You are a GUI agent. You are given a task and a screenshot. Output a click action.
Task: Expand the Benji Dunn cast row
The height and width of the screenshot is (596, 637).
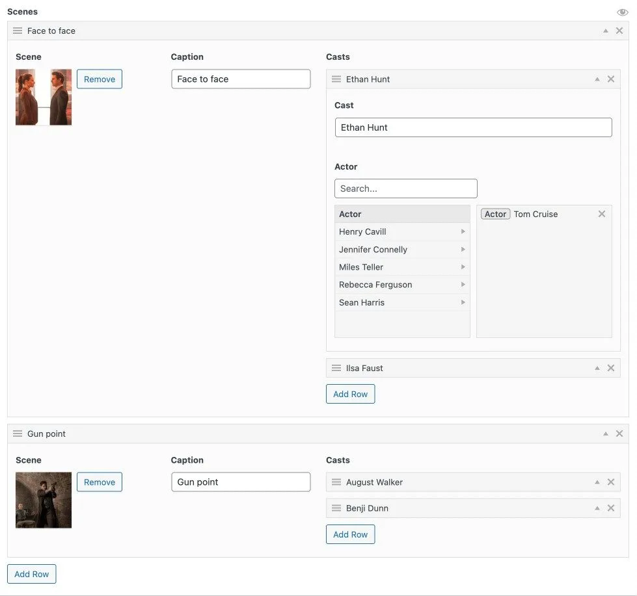coord(597,508)
